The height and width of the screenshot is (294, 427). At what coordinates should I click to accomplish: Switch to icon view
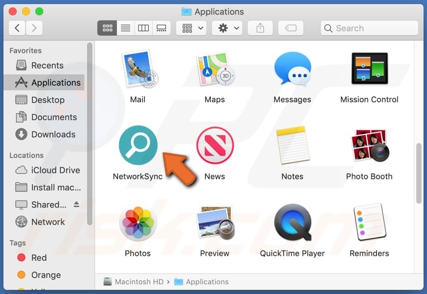[108, 28]
